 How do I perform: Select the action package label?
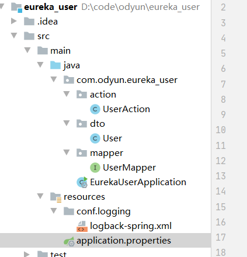click(x=103, y=95)
